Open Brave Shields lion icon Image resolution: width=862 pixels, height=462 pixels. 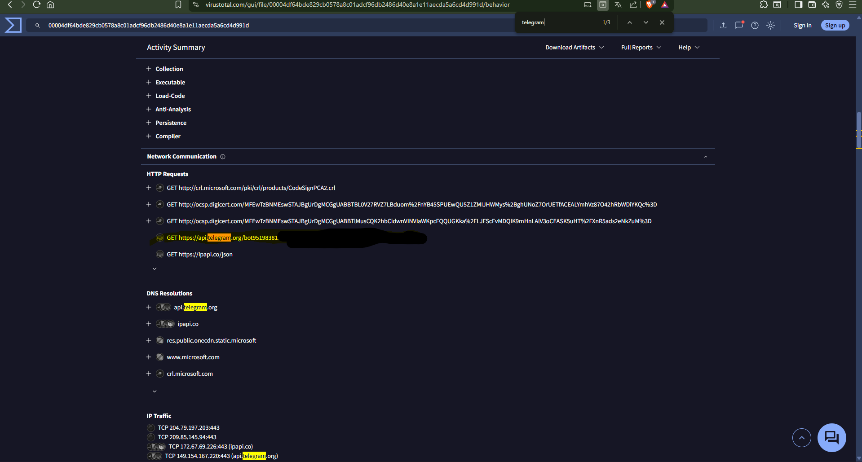click(650, 4)
